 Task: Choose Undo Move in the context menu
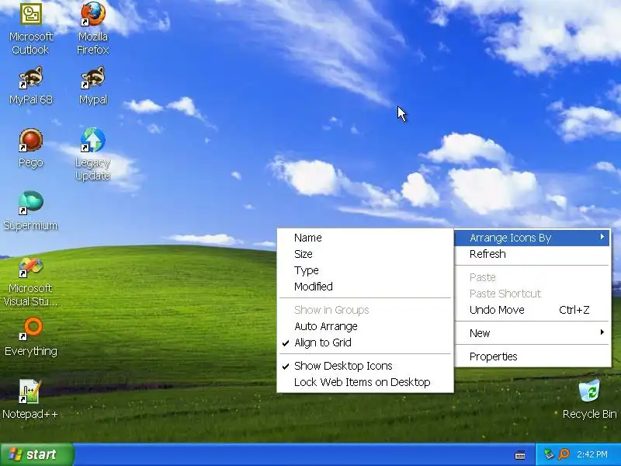point(532,310)
